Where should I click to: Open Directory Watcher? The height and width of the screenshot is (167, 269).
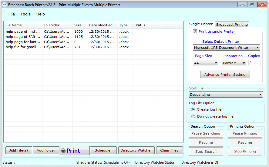point(136,150)
